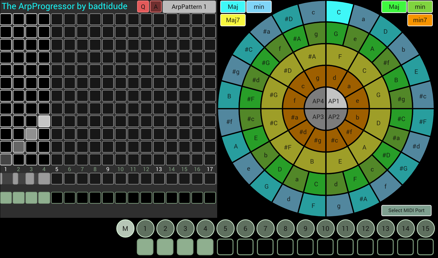The image size is (438, 258).
Task: Select round step button 15
Action: 425,229
